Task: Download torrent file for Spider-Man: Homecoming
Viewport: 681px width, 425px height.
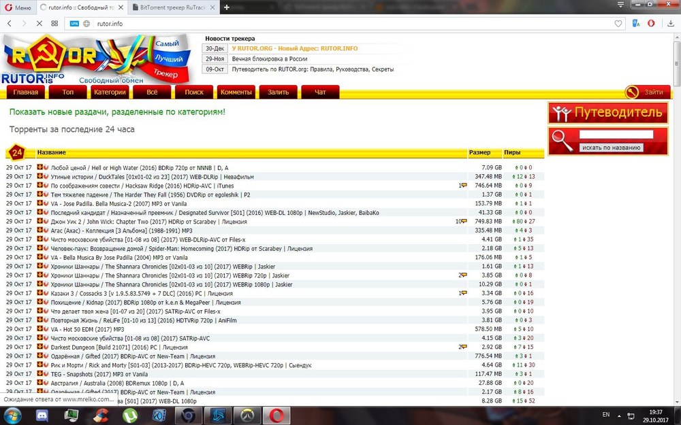Action: [x=39, y=248]
